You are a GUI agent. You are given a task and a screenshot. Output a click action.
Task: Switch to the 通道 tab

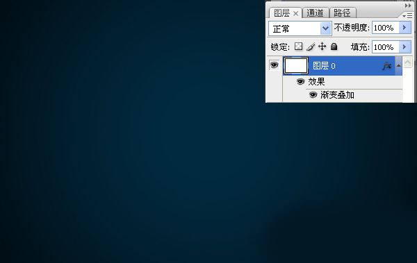pyautogui.click(x=315, y=12)
